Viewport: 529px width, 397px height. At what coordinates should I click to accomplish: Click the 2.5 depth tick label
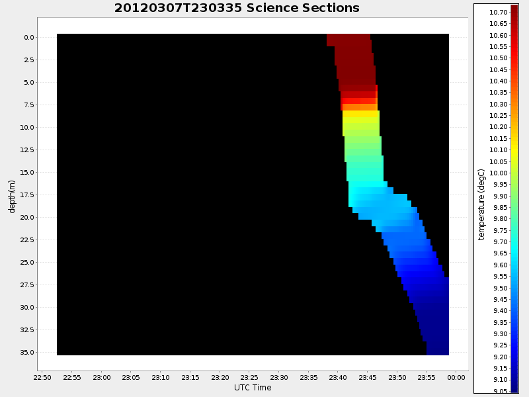(29, 60)
